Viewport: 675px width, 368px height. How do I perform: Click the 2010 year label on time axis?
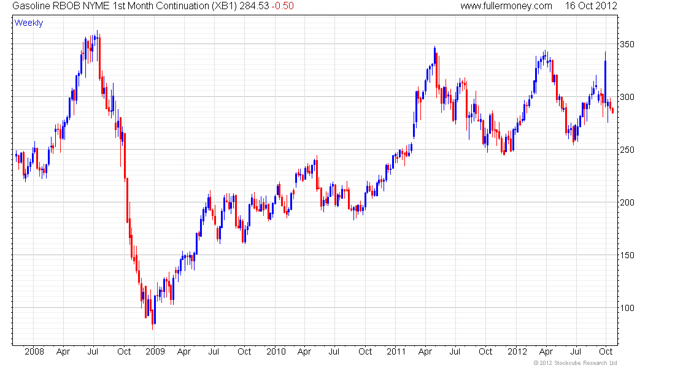(x=276, y=351)
